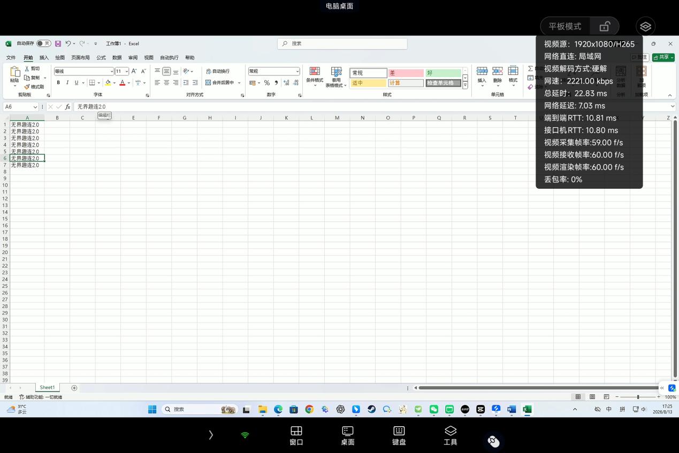
Task: Click the new sheet plus icon
Action: coord(74,388)
